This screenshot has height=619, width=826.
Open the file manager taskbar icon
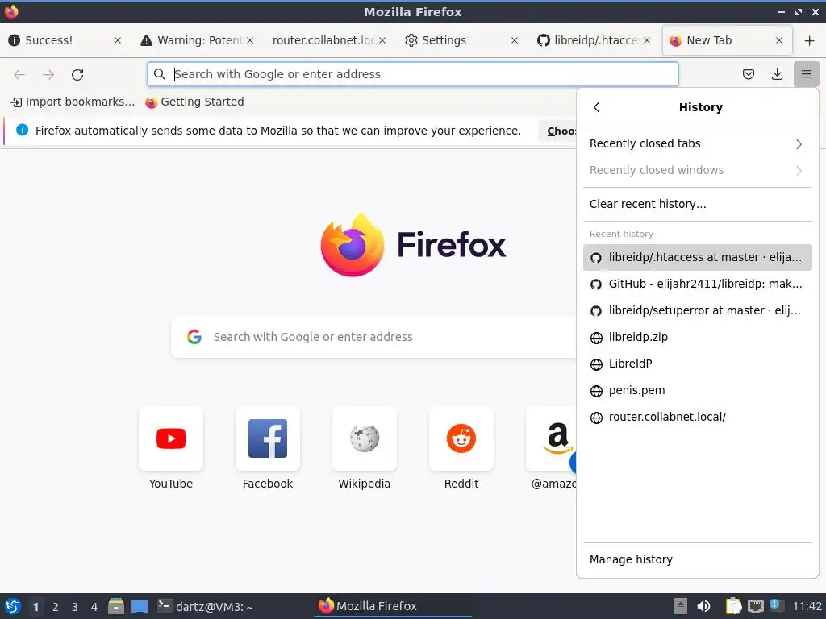[116, 606]
